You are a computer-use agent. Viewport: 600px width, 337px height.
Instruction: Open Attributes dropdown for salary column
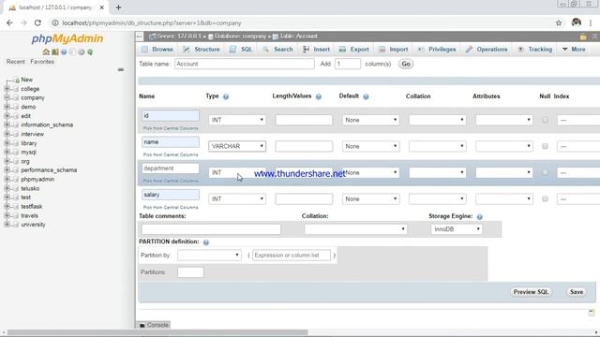(x=504, y=199)
